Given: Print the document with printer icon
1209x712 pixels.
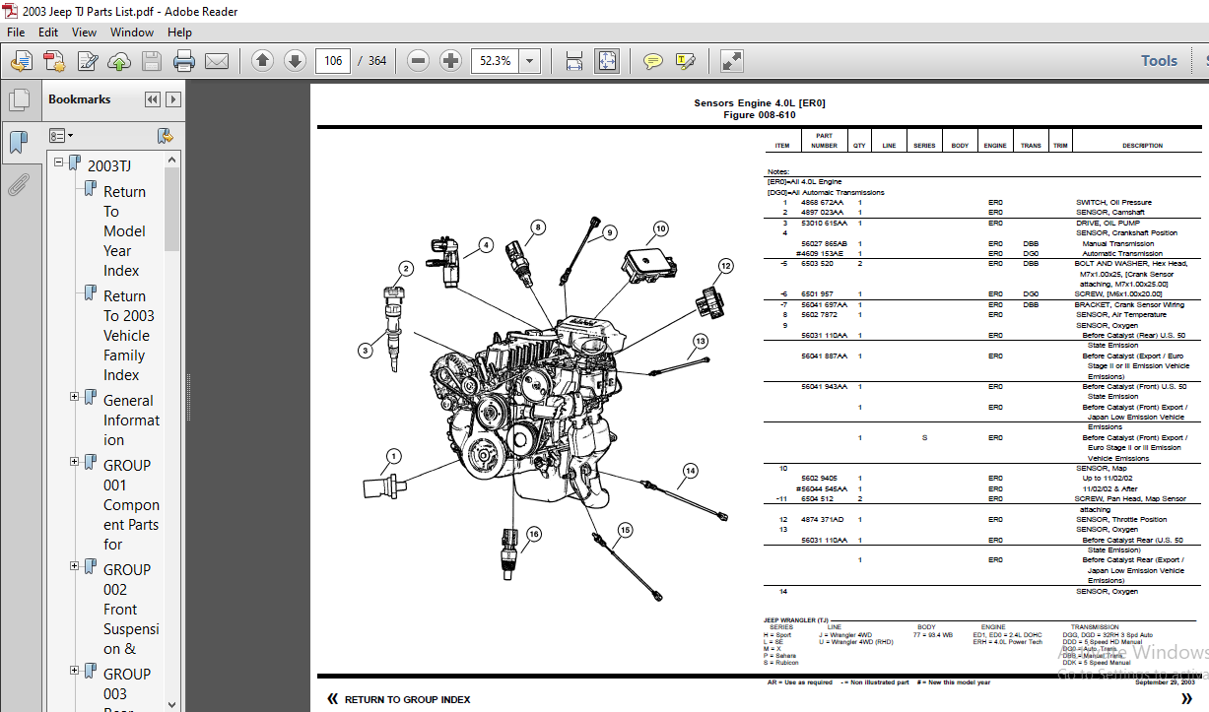Looking at the screenshot, I should (184, 61).
